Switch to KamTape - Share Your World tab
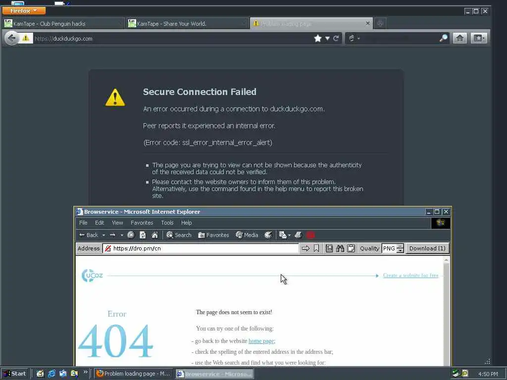Image resolution: width=507 pixels, height=380 pixels. coord(187,24)
